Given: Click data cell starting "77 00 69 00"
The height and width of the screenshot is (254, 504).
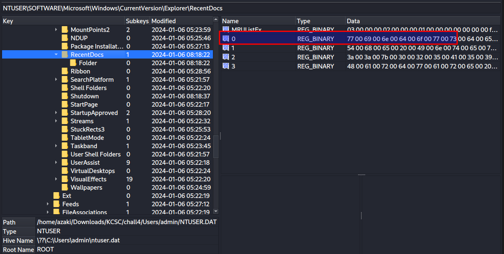Looking at the screenshot, I should coord(423,39).
